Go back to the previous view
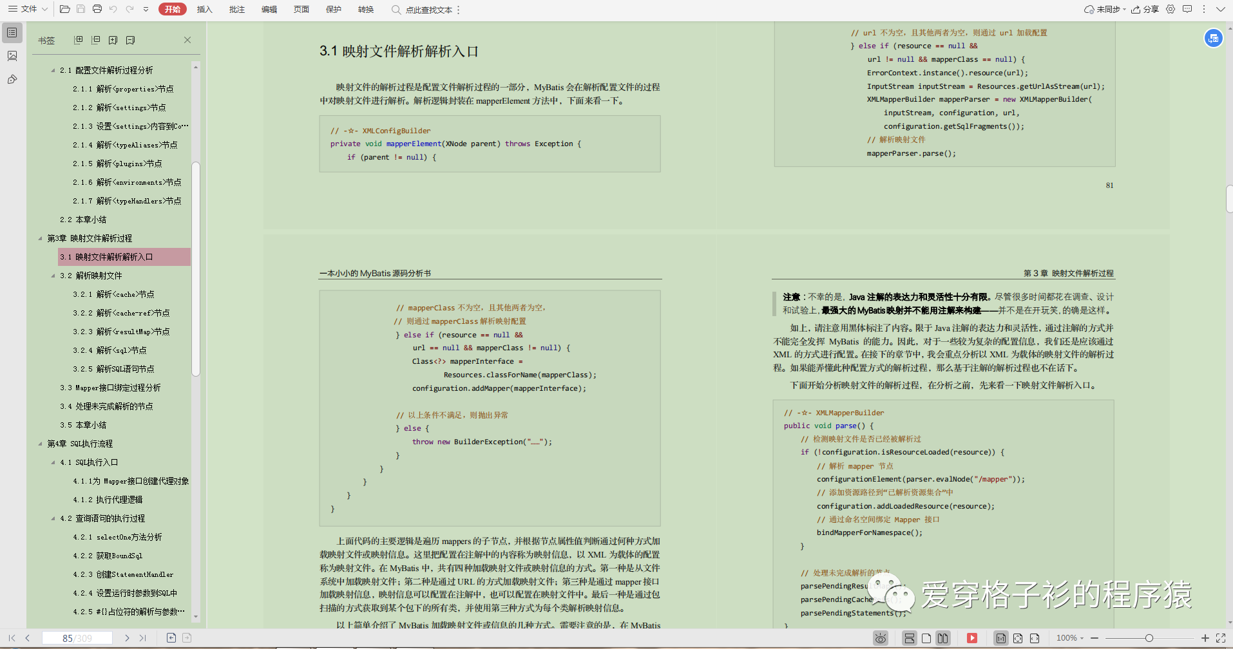This screenshot has width=1233, height=649. point(171,638)
